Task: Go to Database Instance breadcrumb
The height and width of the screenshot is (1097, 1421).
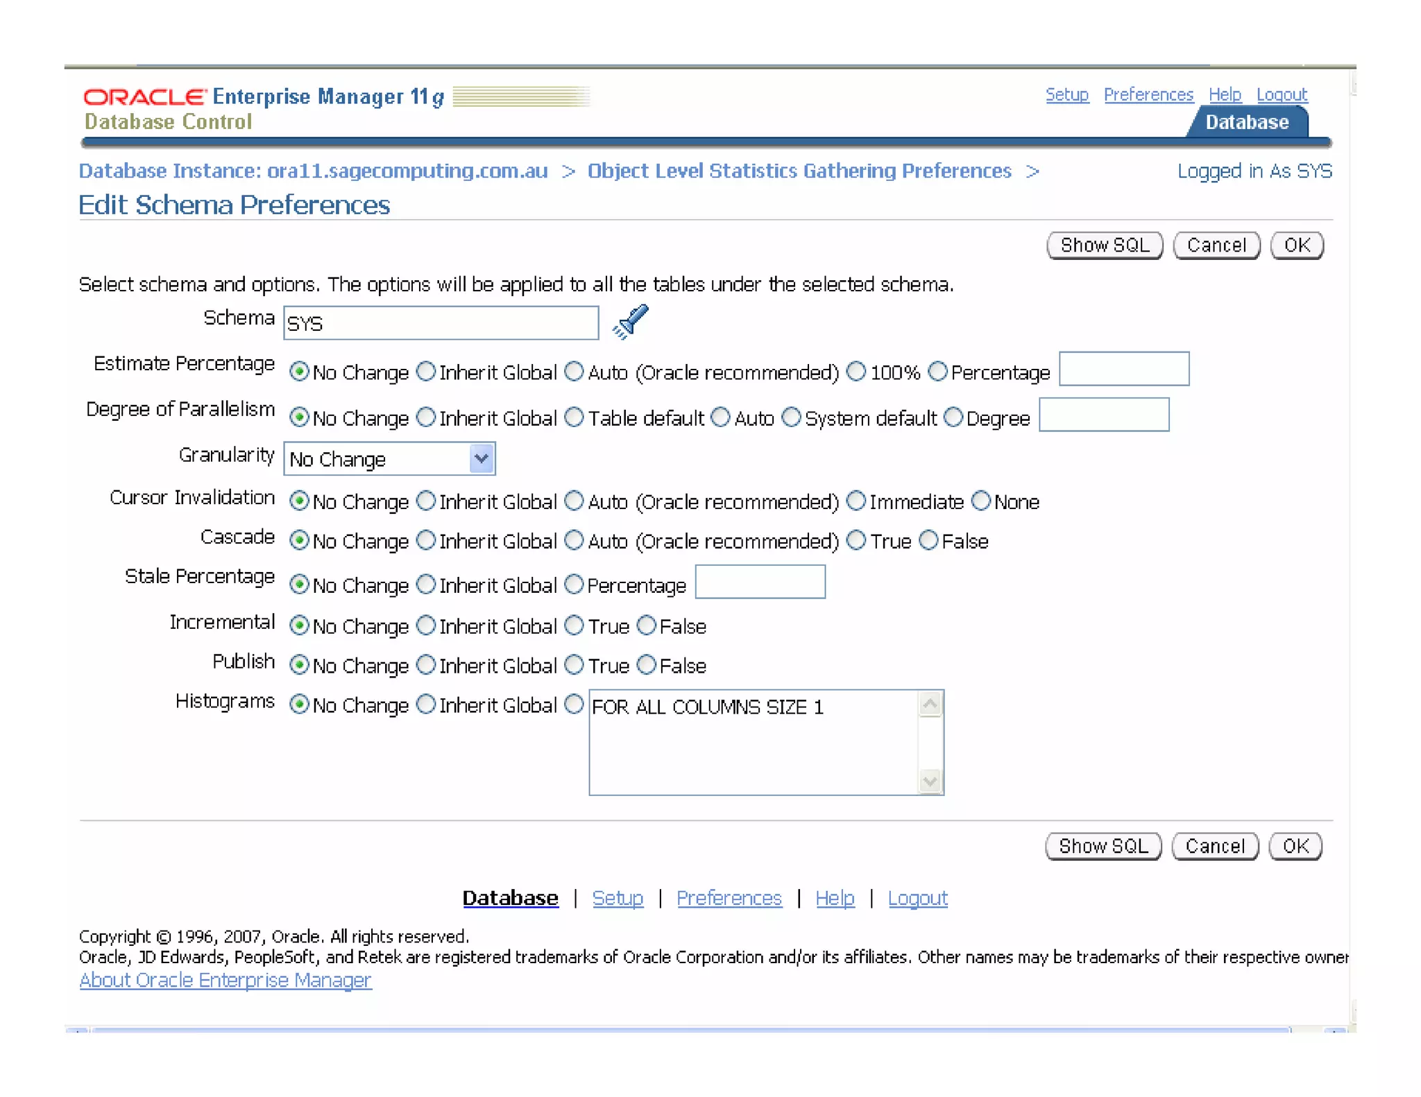Action: point(313,171)
